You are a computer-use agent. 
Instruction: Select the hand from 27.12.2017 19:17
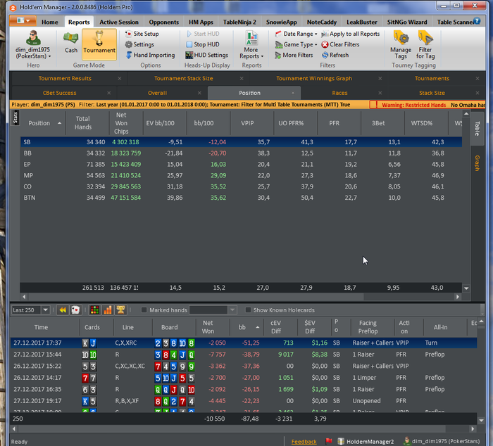[x=244, y=401]
